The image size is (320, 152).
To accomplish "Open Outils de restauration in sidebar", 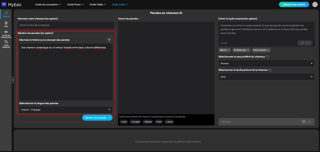I will click(6, 34).
